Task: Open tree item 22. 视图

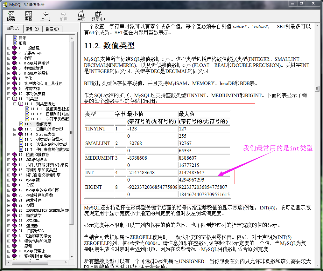Action: 26,205
